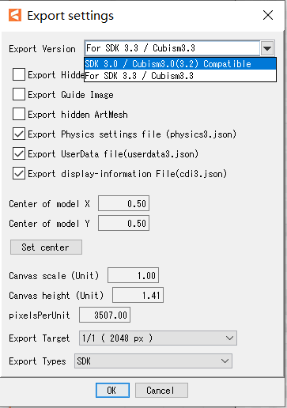Click the pixelsPerUnit input box
The image size is (287, 408).
pos(104,315)
